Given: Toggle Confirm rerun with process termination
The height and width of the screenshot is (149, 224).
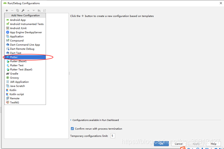Looking at the screenshot, I should click(72, 128).
